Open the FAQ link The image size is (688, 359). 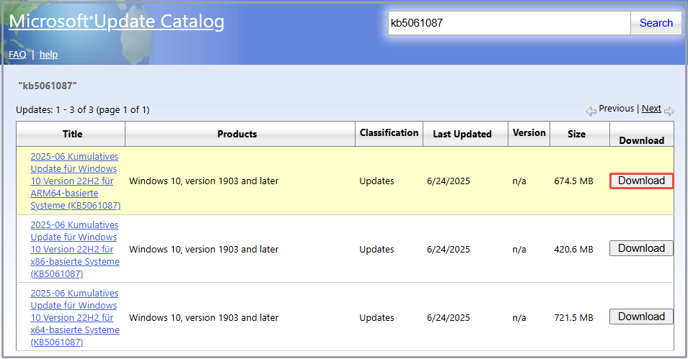(x=17, y=54)
